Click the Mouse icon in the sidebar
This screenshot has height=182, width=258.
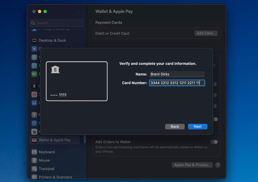(34, 160)
